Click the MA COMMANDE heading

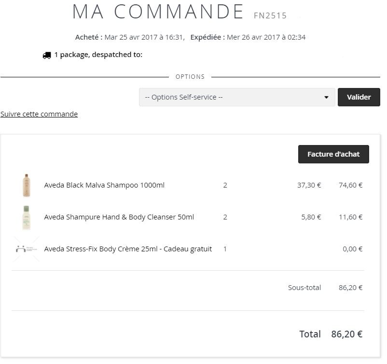(158, 12)
